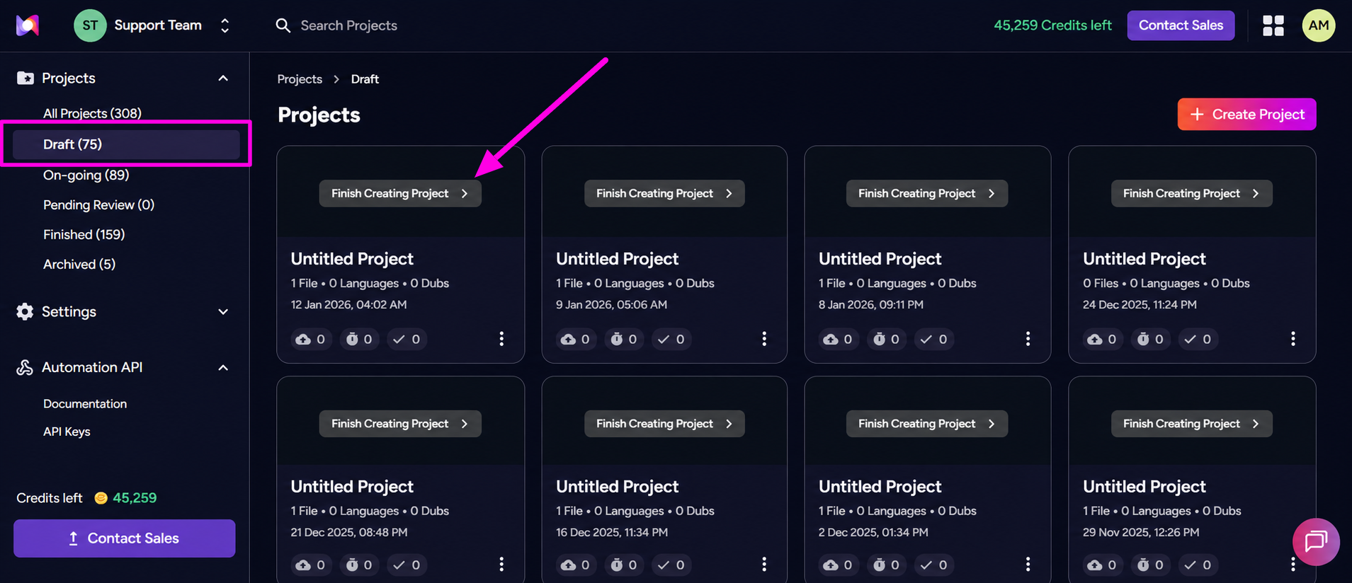This screenshot has height=583, width=1352.
Task: Click the ST team avatar
Action: coord(90,25)
